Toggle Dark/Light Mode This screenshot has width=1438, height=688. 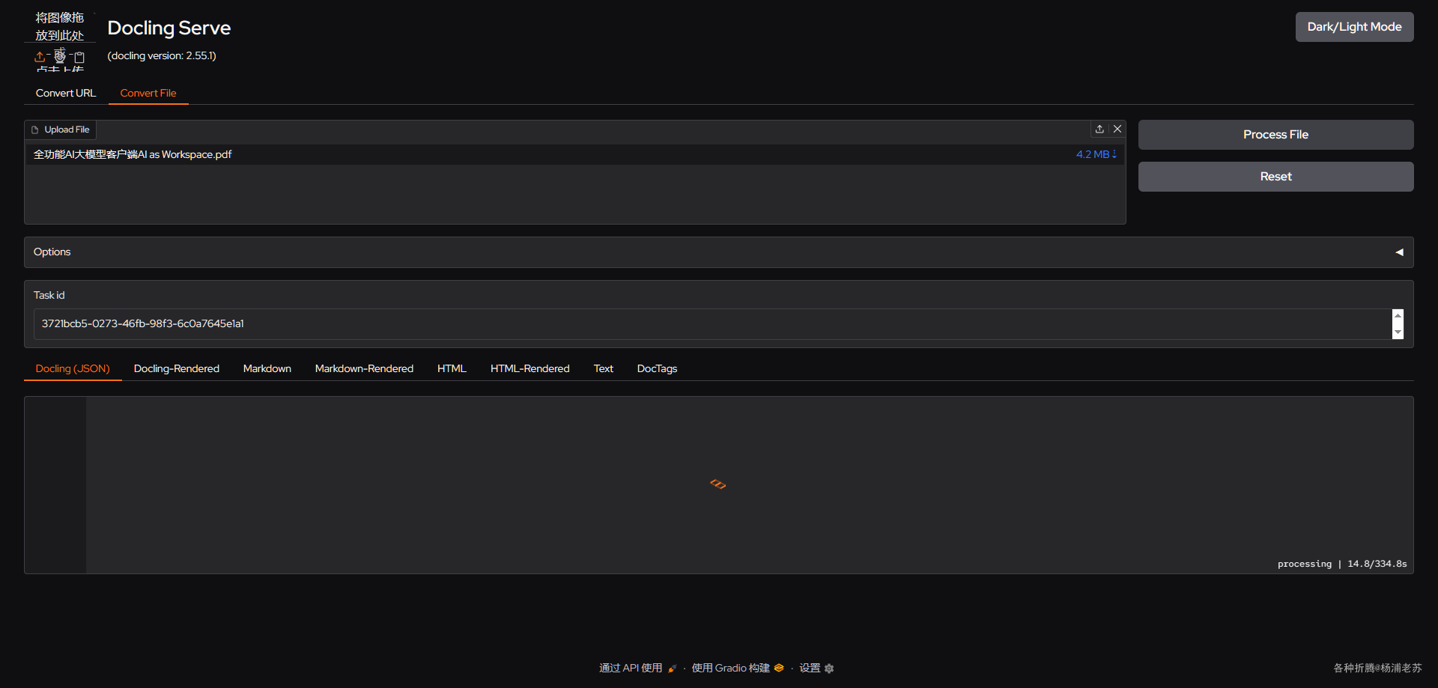point(1354,27)
